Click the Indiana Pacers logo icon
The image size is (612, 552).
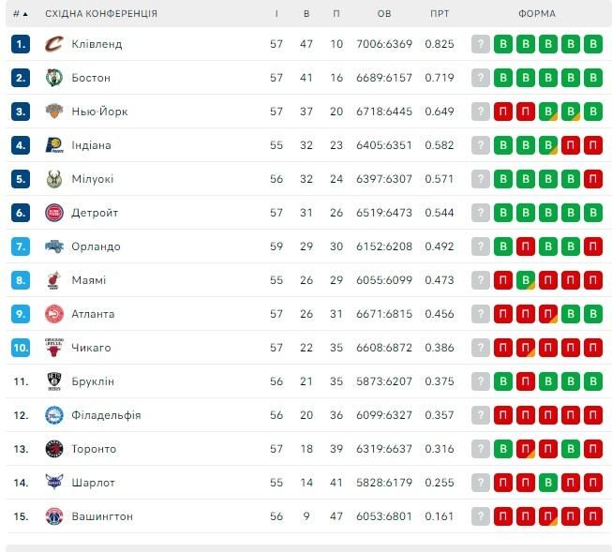click(53, 145)
